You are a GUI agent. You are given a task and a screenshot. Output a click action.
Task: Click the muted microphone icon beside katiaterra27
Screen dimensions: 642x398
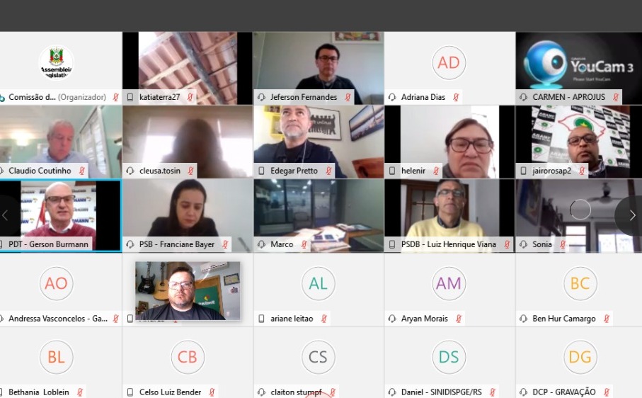click(190, 98)
